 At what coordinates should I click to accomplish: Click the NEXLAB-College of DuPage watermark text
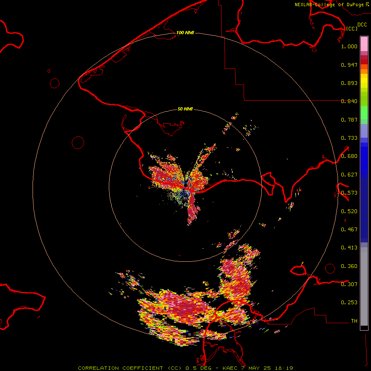[332, 5]
